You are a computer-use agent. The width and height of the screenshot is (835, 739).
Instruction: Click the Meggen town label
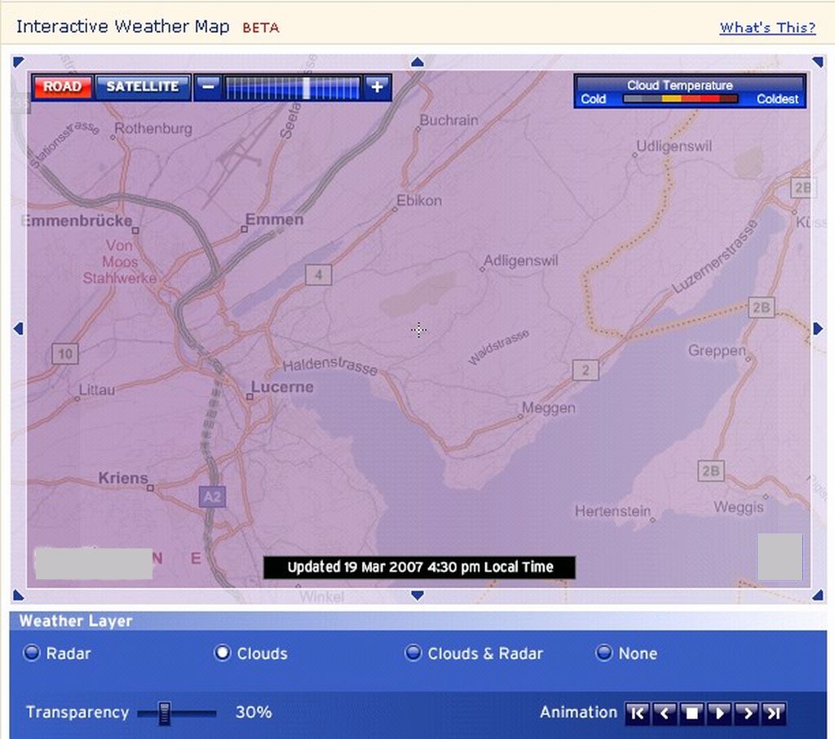pos(549,407)
